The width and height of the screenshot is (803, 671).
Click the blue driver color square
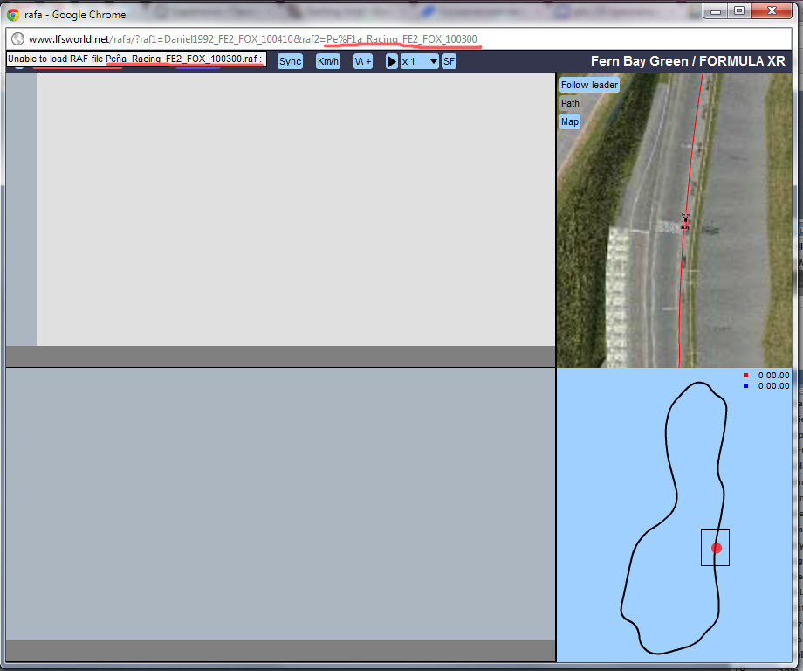point(745,385)
